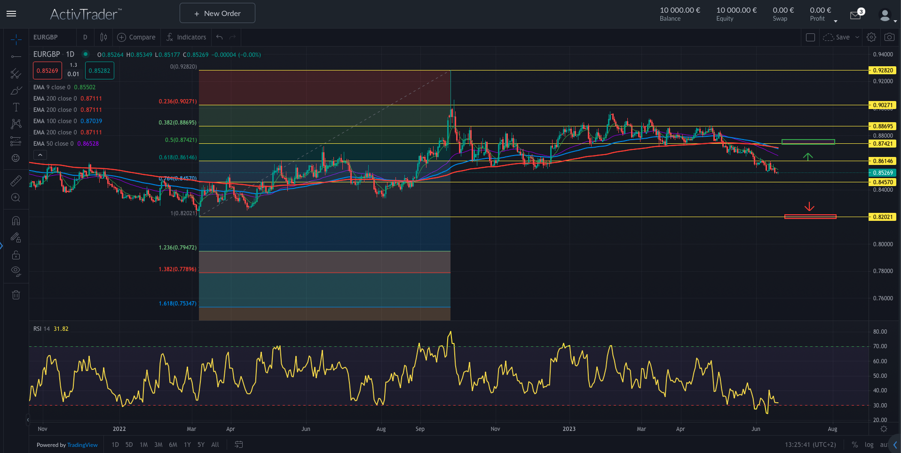Select the text annotation tool
The image size is (901, 453).
coord(16,107)
